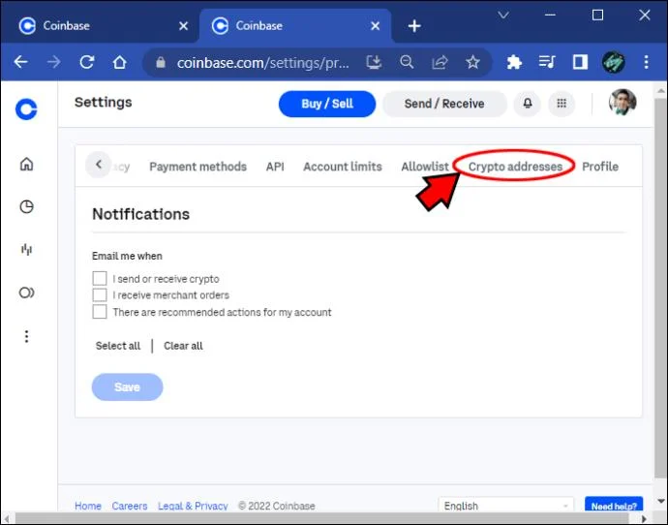Click the Buy / Sell button
Image resolution: width=668 pixels, height=525 pixels.
pyautogui.click(x=327, y=104)
